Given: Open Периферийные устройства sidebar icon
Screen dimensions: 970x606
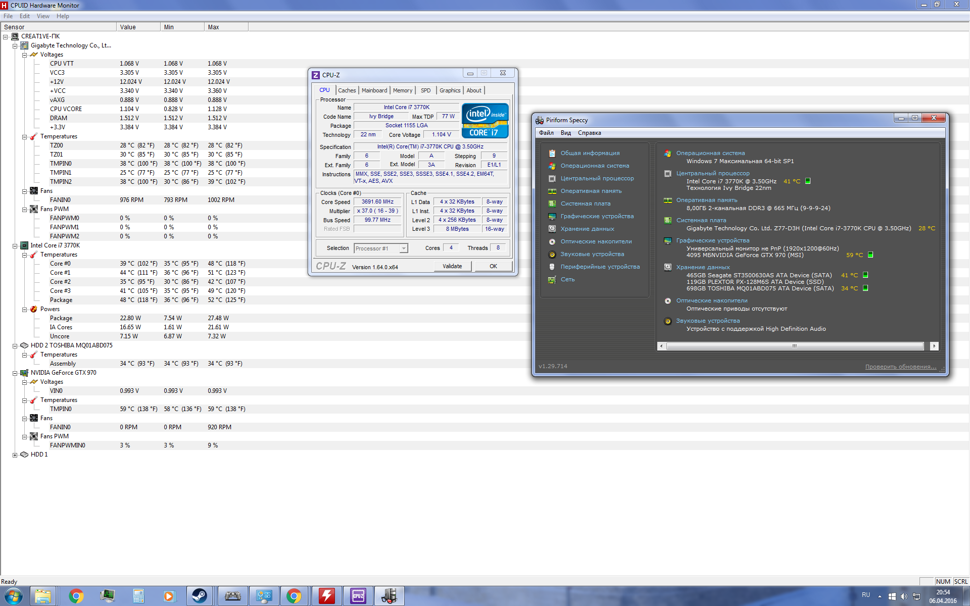Looking at the screenshot, I should click(552, 267).
